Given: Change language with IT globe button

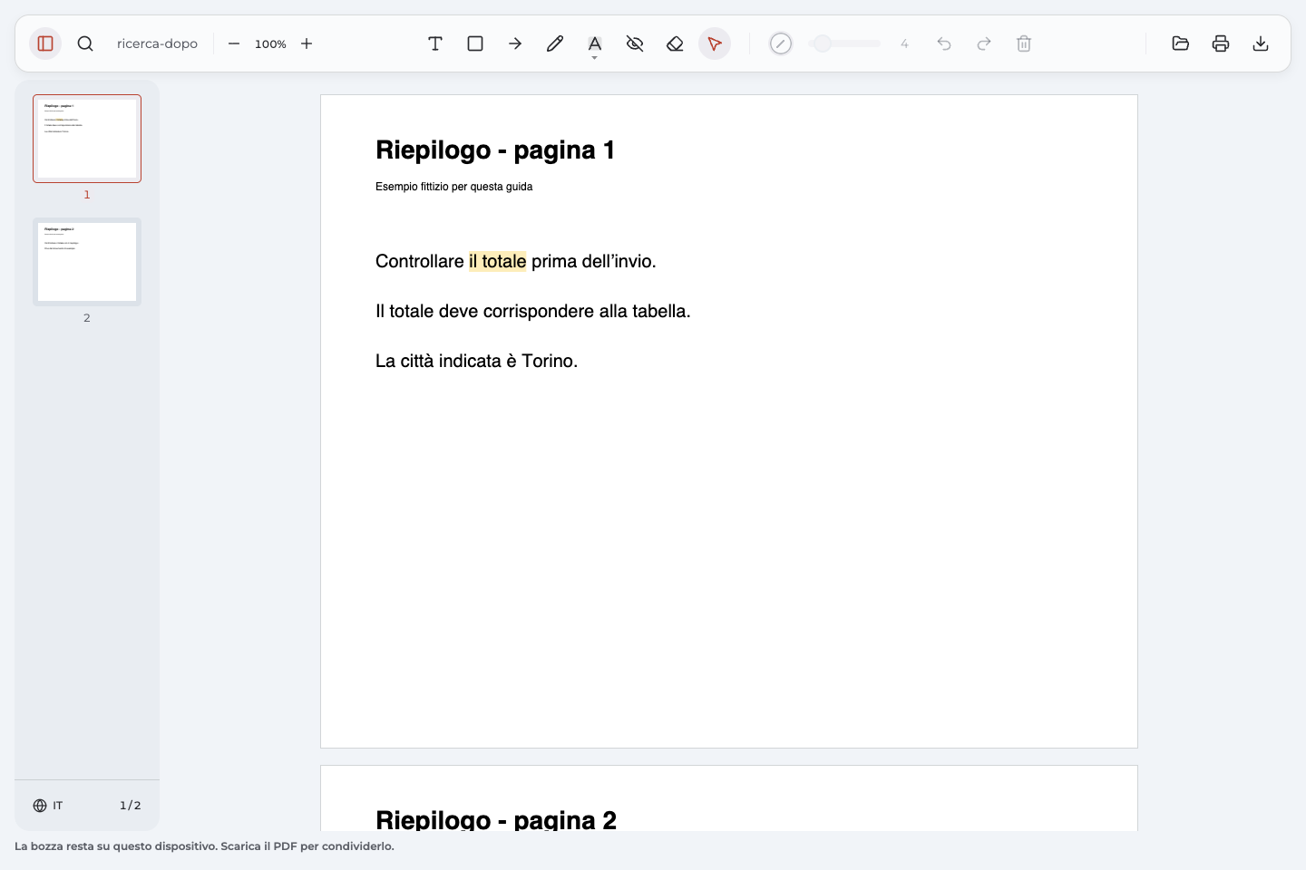Looking at the screenshot, I should 48,806.
